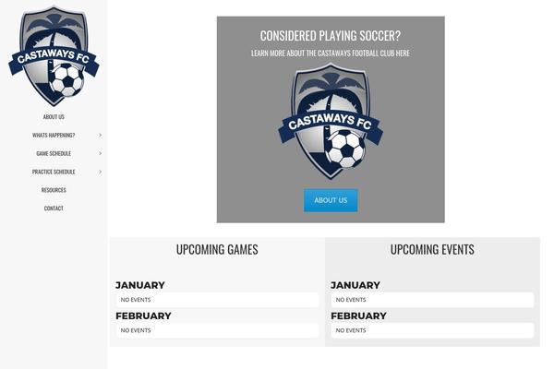This screenshot has width=554, height=369.
Task: Click the Considered Playing Soccer? heading
Action: [x=331, y=36]
